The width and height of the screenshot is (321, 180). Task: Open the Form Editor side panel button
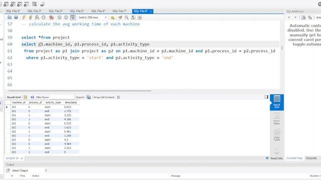pyautogui.click(x=277, y=118)
